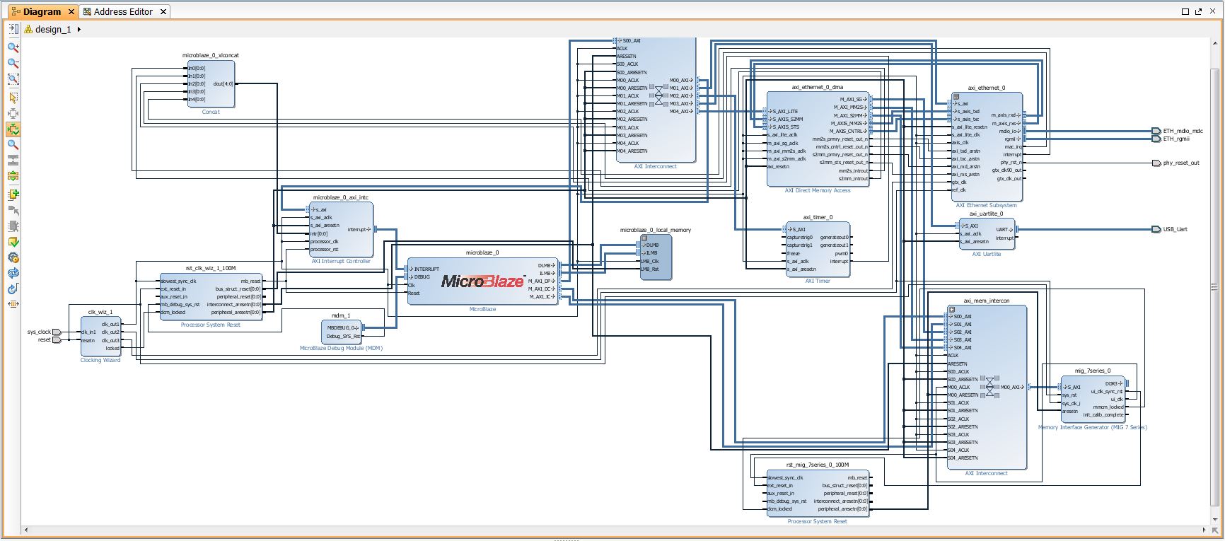Switch to the Diagram tab

42,12
